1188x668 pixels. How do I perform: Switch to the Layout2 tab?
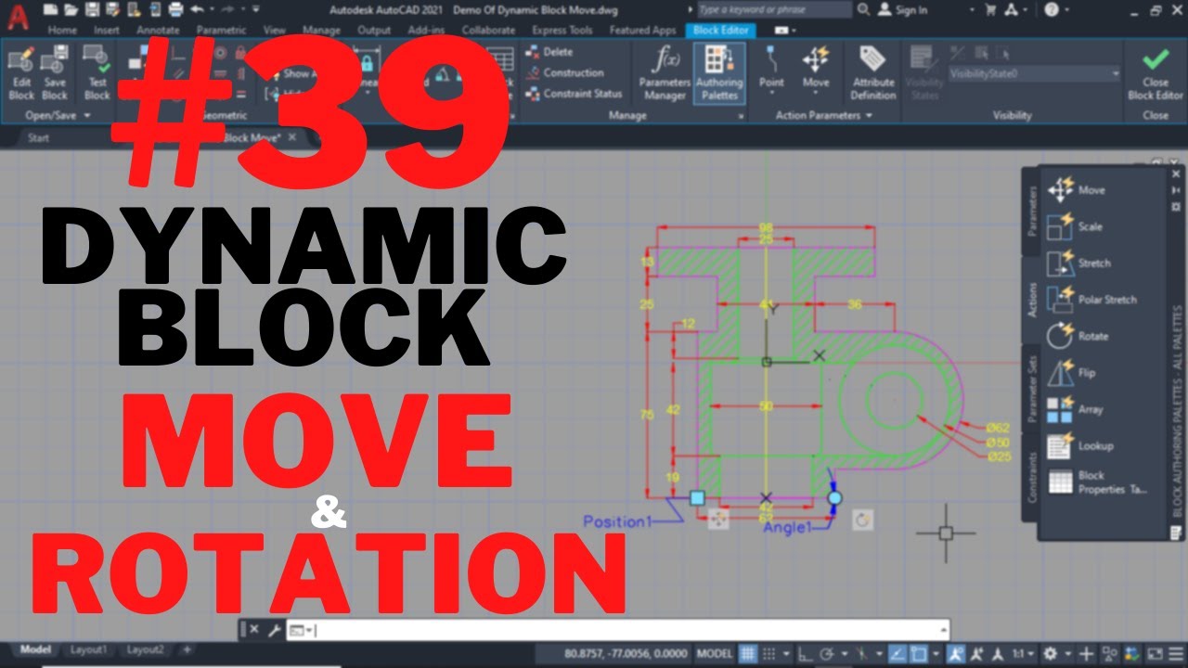coord(146,649)
